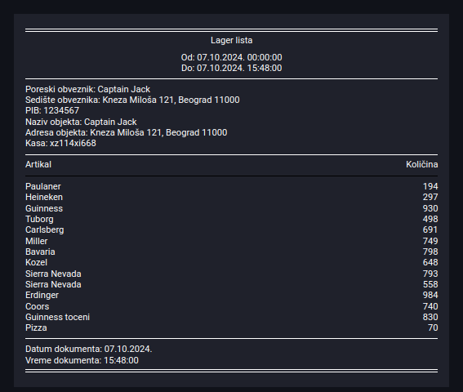Select the 'Guinness' article row name
Screen dimensions: 463x392
coord(44,208)
